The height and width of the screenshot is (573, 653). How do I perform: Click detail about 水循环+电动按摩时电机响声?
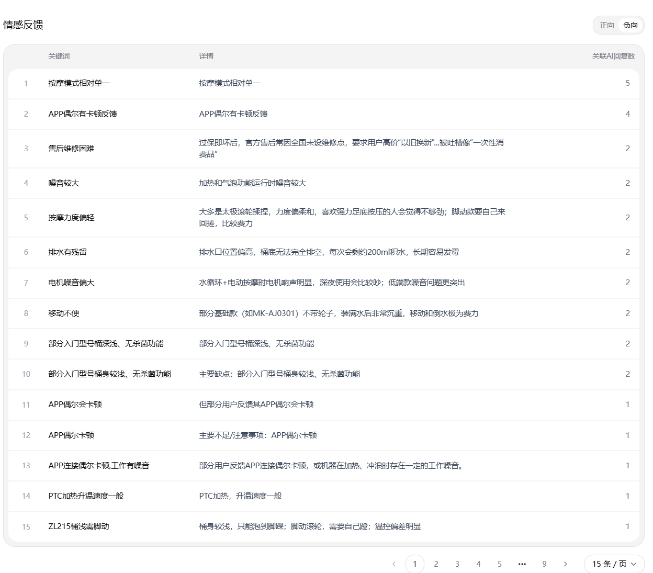pyautogui.click(x=332, y=282)
